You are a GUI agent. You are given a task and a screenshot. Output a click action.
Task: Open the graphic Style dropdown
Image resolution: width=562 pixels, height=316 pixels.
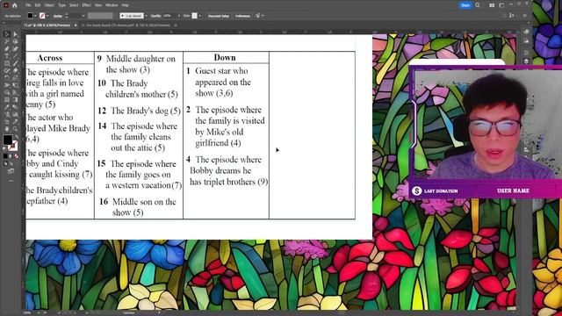coord(199,16)
